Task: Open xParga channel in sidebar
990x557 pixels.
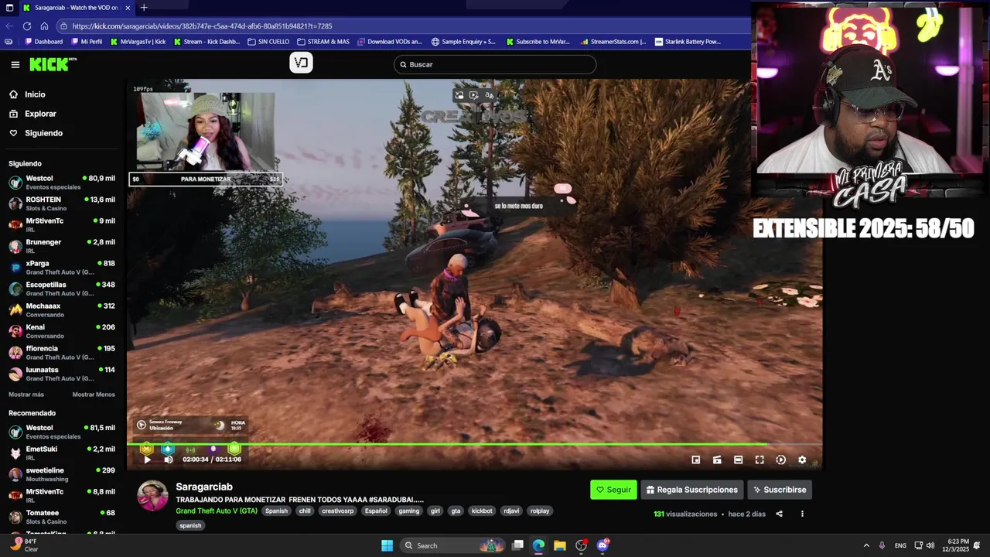Action: (x=62, y=267)
